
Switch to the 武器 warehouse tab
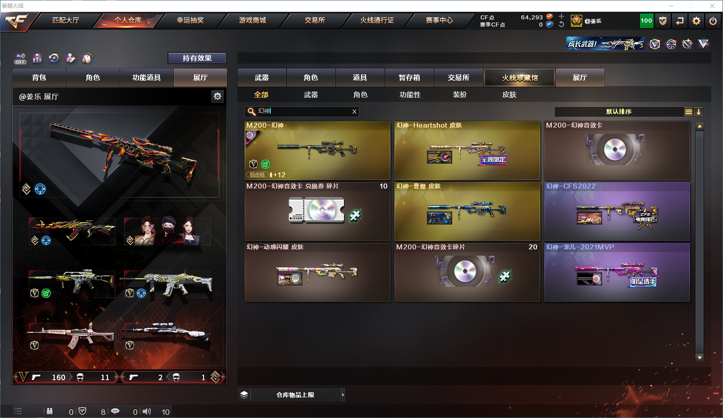[x=262, y=78]
